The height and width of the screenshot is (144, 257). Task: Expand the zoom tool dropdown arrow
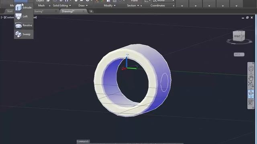pyautogui.click(x=251, y=88)
